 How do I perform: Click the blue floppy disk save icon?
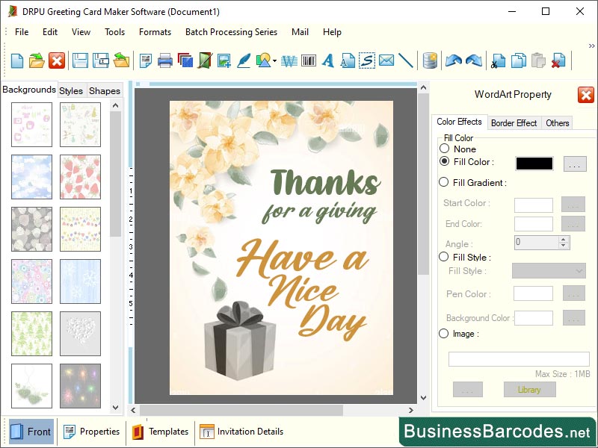[x=80, y=61]
